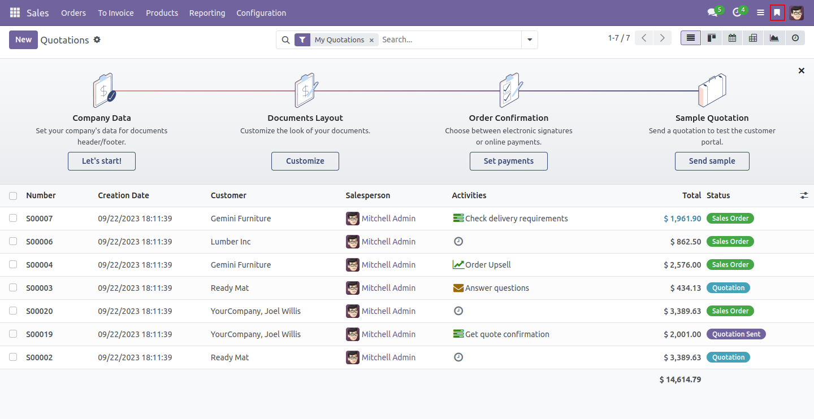This screenshot has height=419, width=814.
Task: Select checkbox for order S00007
Action: pos(13,218)
